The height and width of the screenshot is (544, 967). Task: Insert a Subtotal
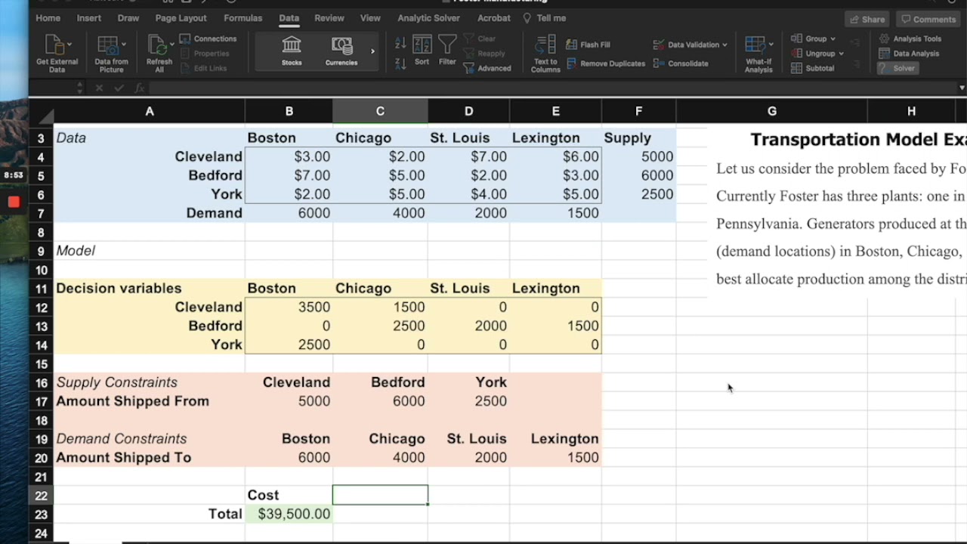click(813, 68)
